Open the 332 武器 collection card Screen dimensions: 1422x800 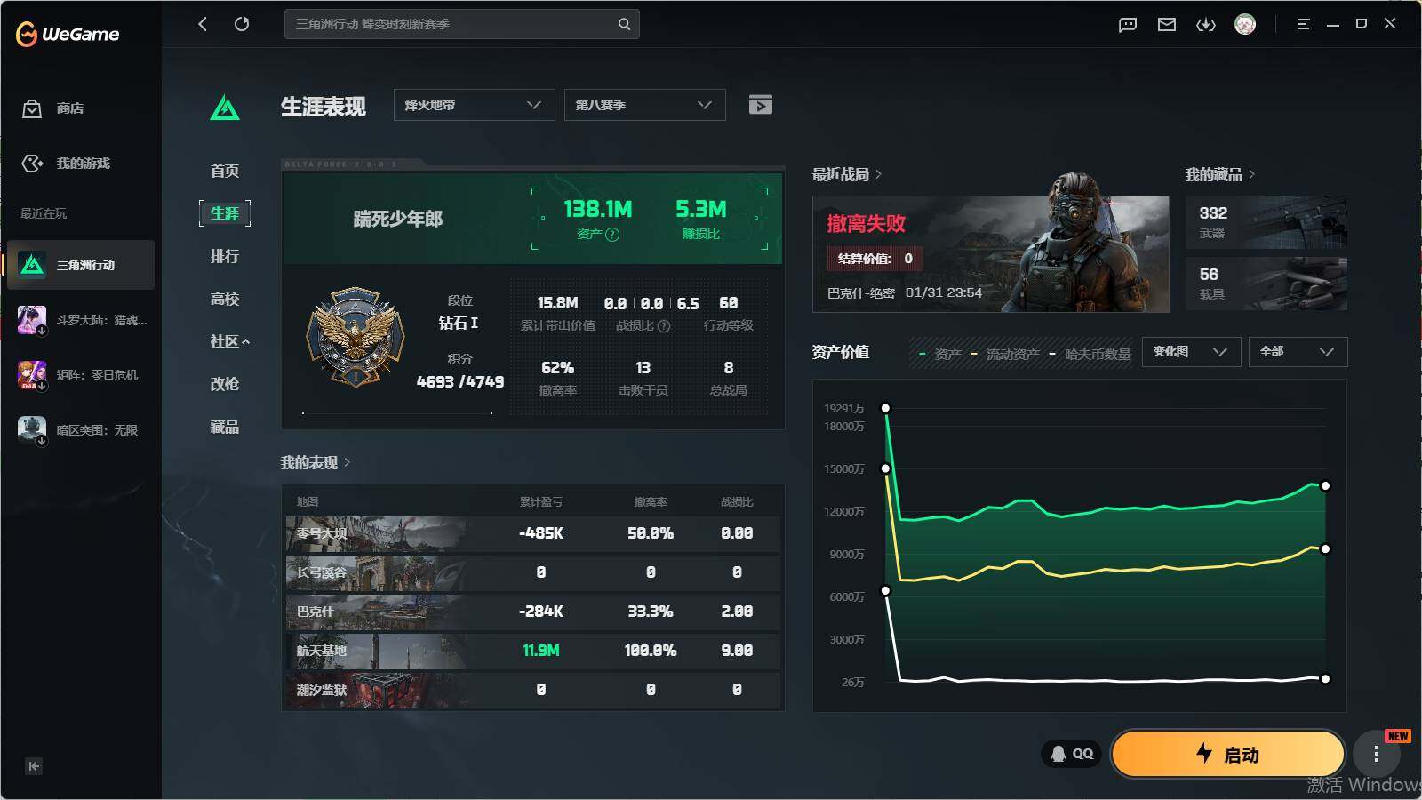click(x=1266, y=222)
